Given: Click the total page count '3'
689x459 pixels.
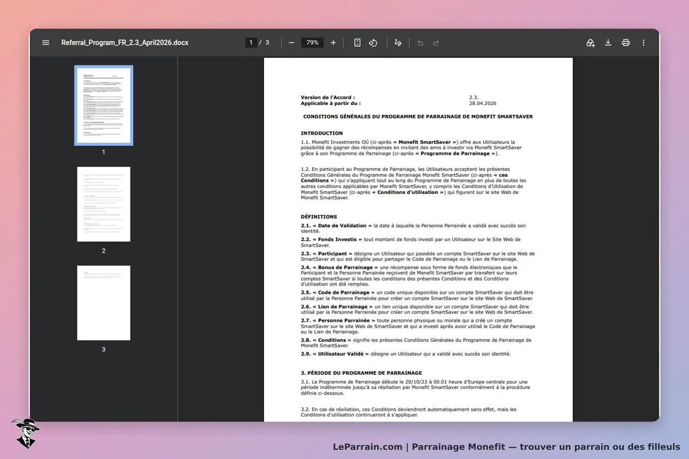Looking at the screenshot, I should pos(268,42).
